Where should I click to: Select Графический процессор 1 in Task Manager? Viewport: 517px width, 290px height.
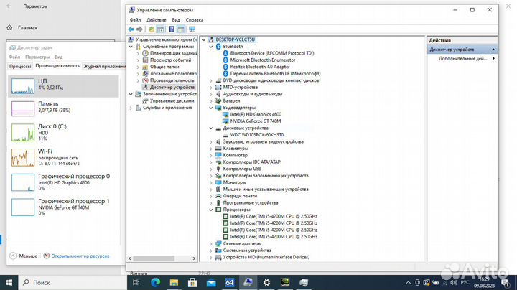pyautogui.click(x=63, y=207)
